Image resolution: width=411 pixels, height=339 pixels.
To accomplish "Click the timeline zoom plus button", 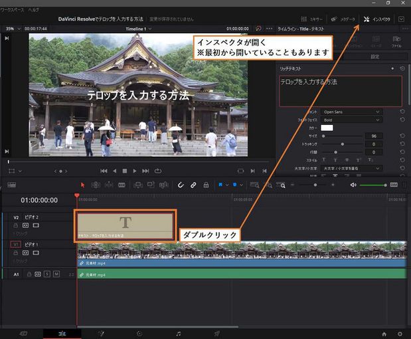I will [x=333, y=185].
